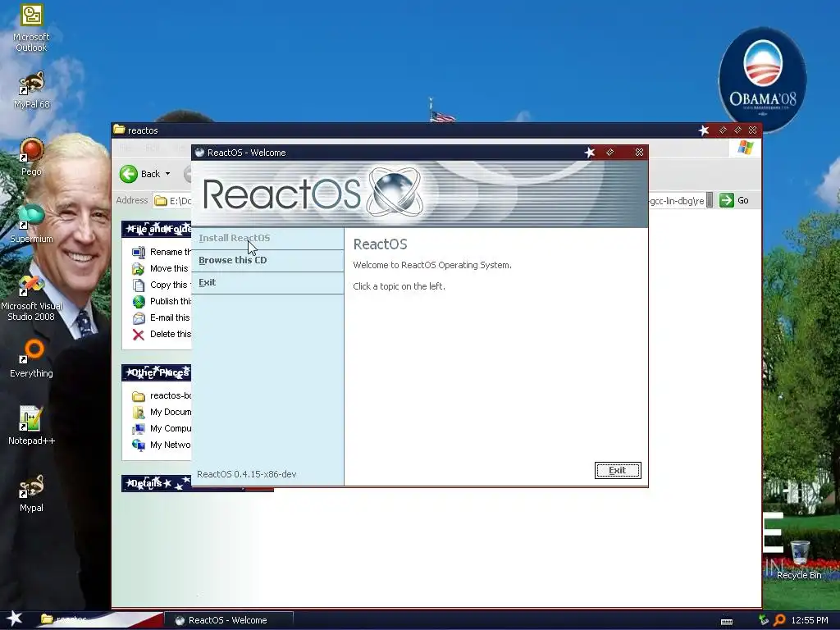The image size is (840, 630).
Task: Select the Notepad++ desktop shortcut
Action: 31,426
